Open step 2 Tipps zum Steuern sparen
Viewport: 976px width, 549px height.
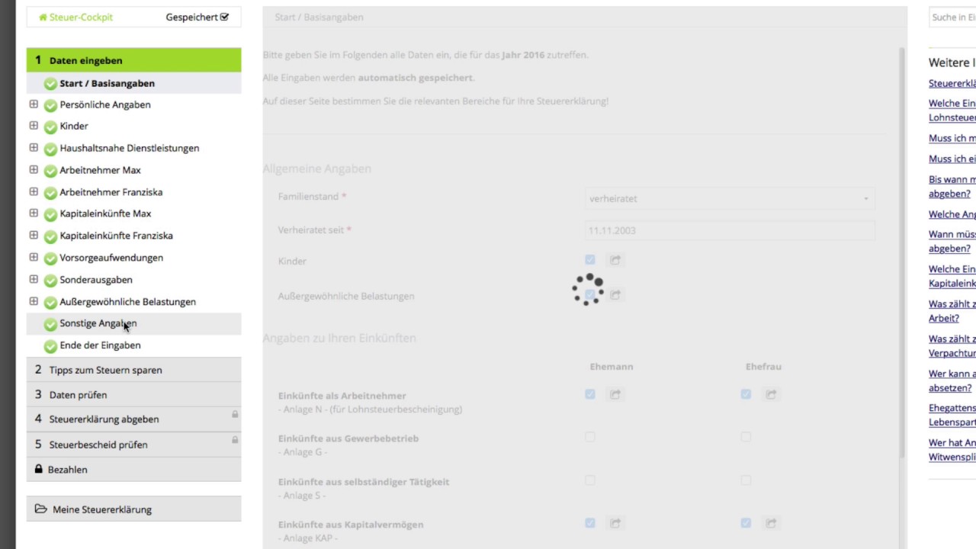133,370
